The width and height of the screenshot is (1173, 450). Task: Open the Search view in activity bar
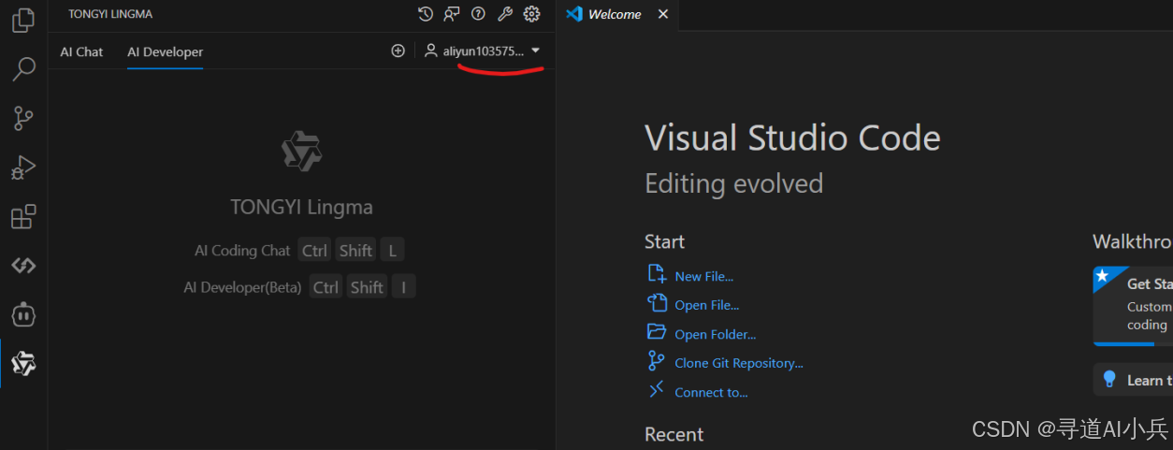pos(23,68)
